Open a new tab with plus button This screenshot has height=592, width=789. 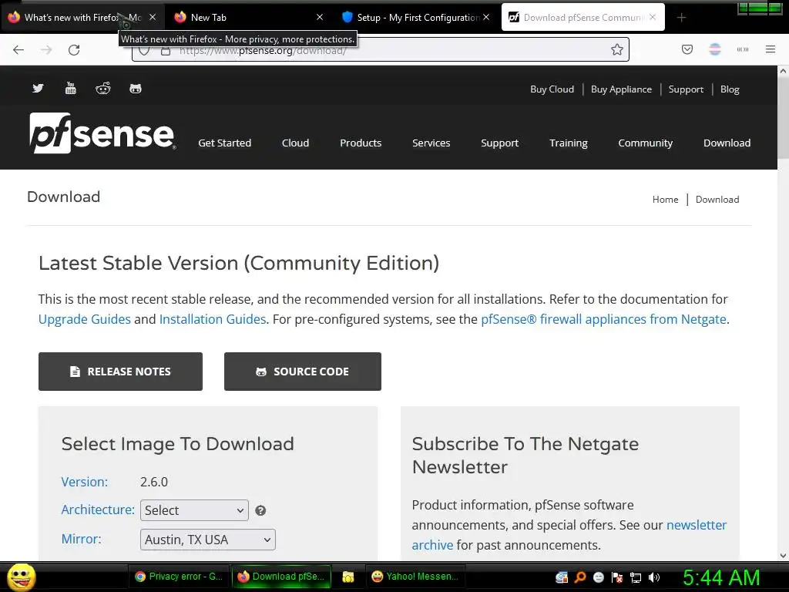coord(681,18)
